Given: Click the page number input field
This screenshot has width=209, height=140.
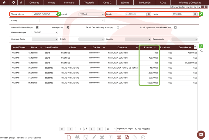Looking at the screenshot, I should coord(79,129).
